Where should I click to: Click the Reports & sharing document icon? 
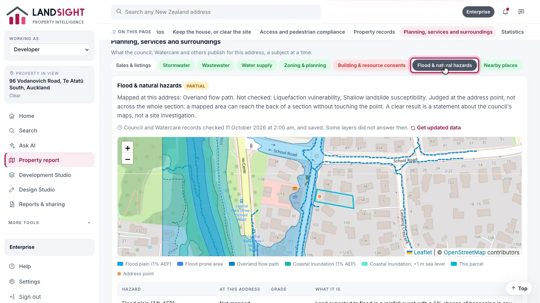[x=12, y=204]
